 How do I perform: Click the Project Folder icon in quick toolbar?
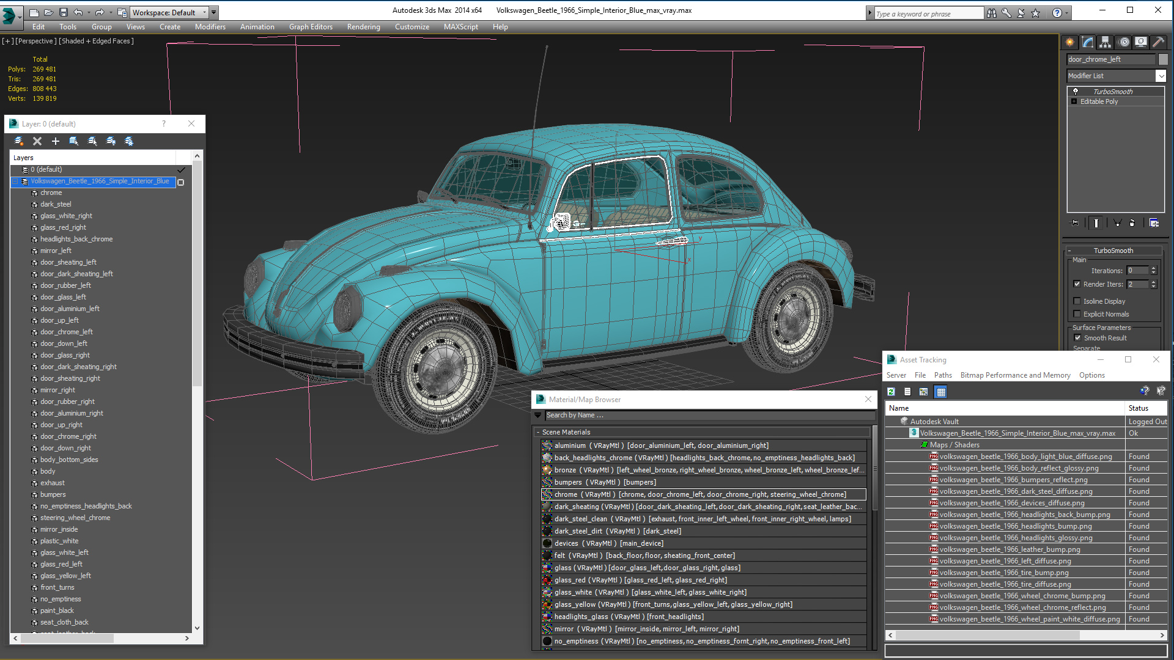click(122, 12)
